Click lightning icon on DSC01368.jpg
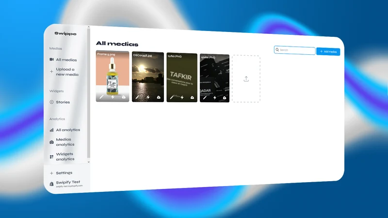The image size is (388, 218). tap(148, 97)
